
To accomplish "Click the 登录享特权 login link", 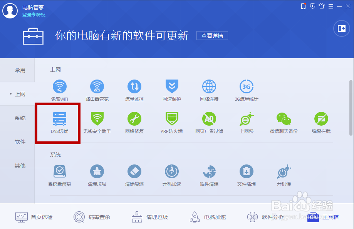I will (34, 15).
